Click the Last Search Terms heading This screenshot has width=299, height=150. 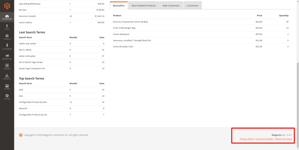click(x=32, y=32)
